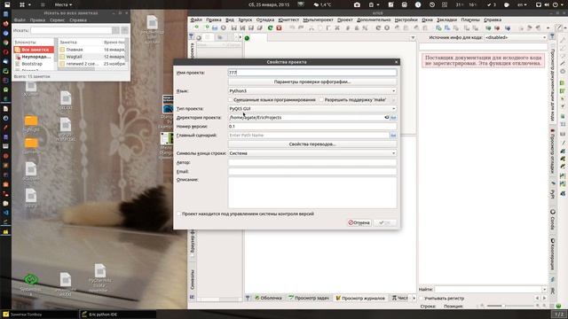Click browse icon beside Главный сценарий field

(x=393, y=136)
